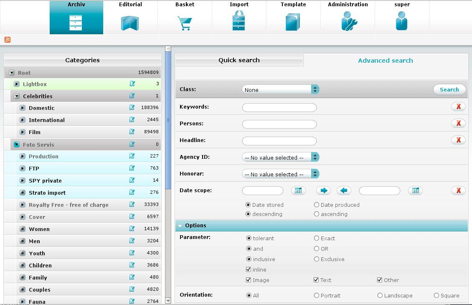Uncheck the inline checkbox
Image resolution: width=472 pixels, height=305 pixels.
tap(249, 270)
